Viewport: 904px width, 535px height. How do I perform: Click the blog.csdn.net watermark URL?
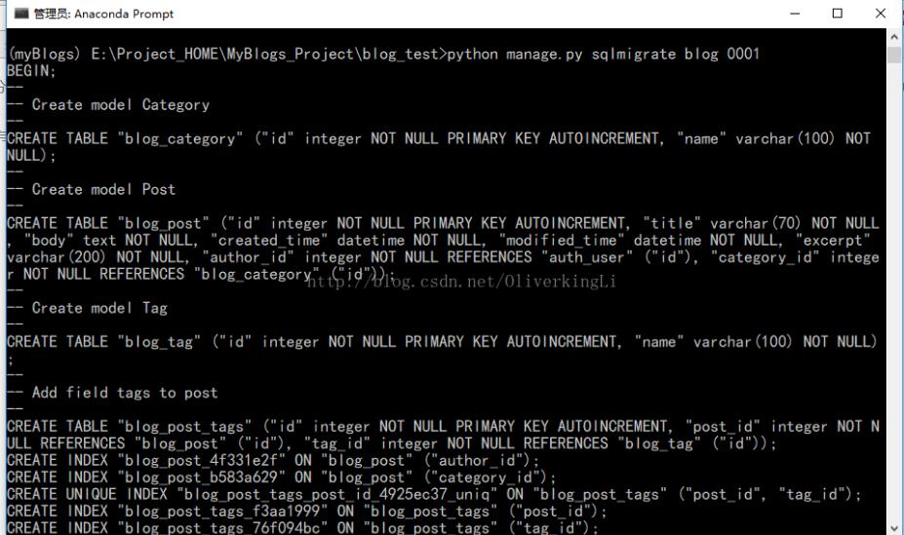tap(461, 281)
